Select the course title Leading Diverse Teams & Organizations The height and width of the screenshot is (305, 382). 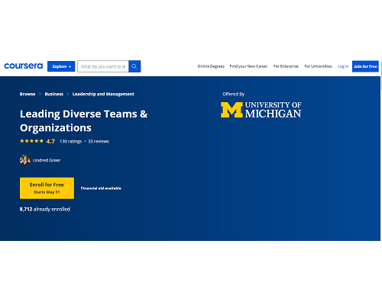click(83, 120)
